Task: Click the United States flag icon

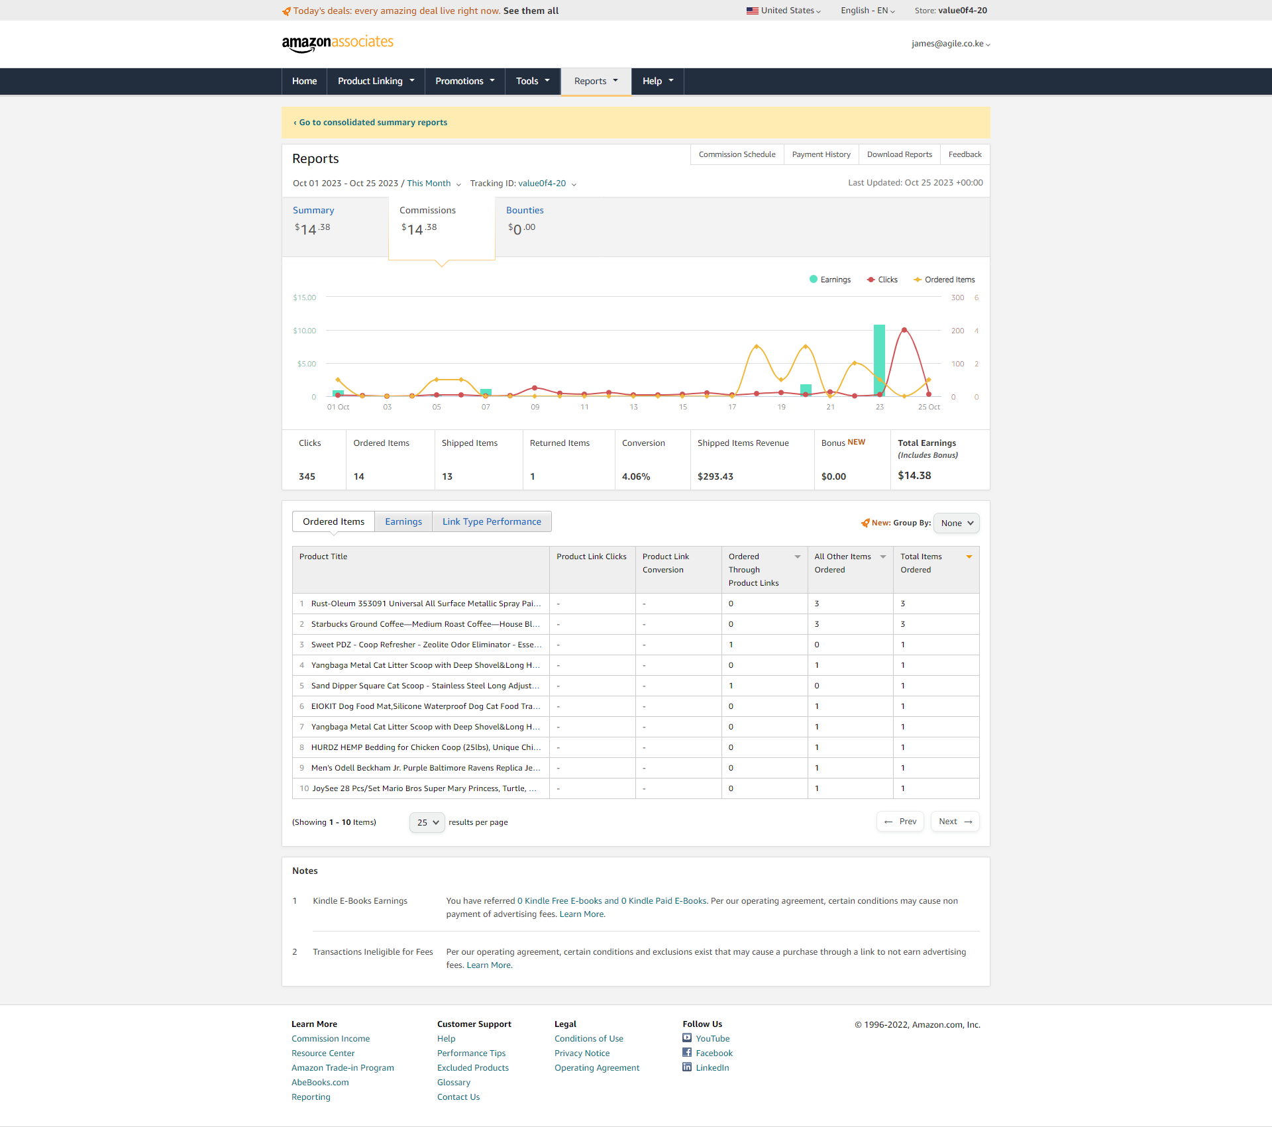Action: click(752, 11)
